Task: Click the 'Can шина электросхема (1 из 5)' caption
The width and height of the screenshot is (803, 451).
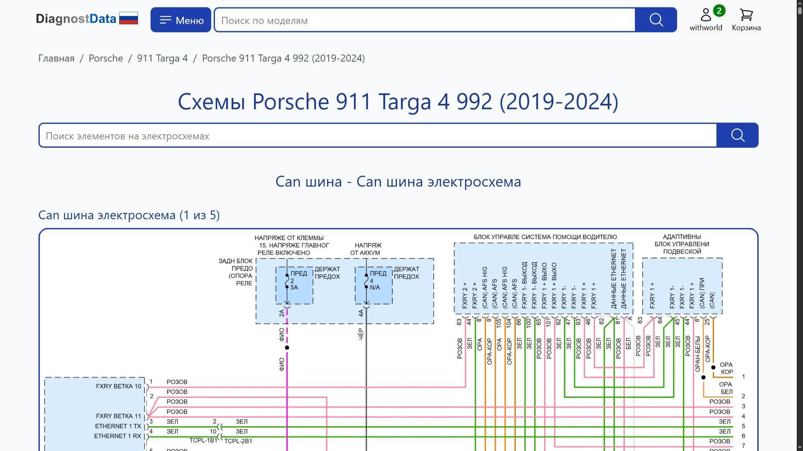Action: click(x=129, y=215)
